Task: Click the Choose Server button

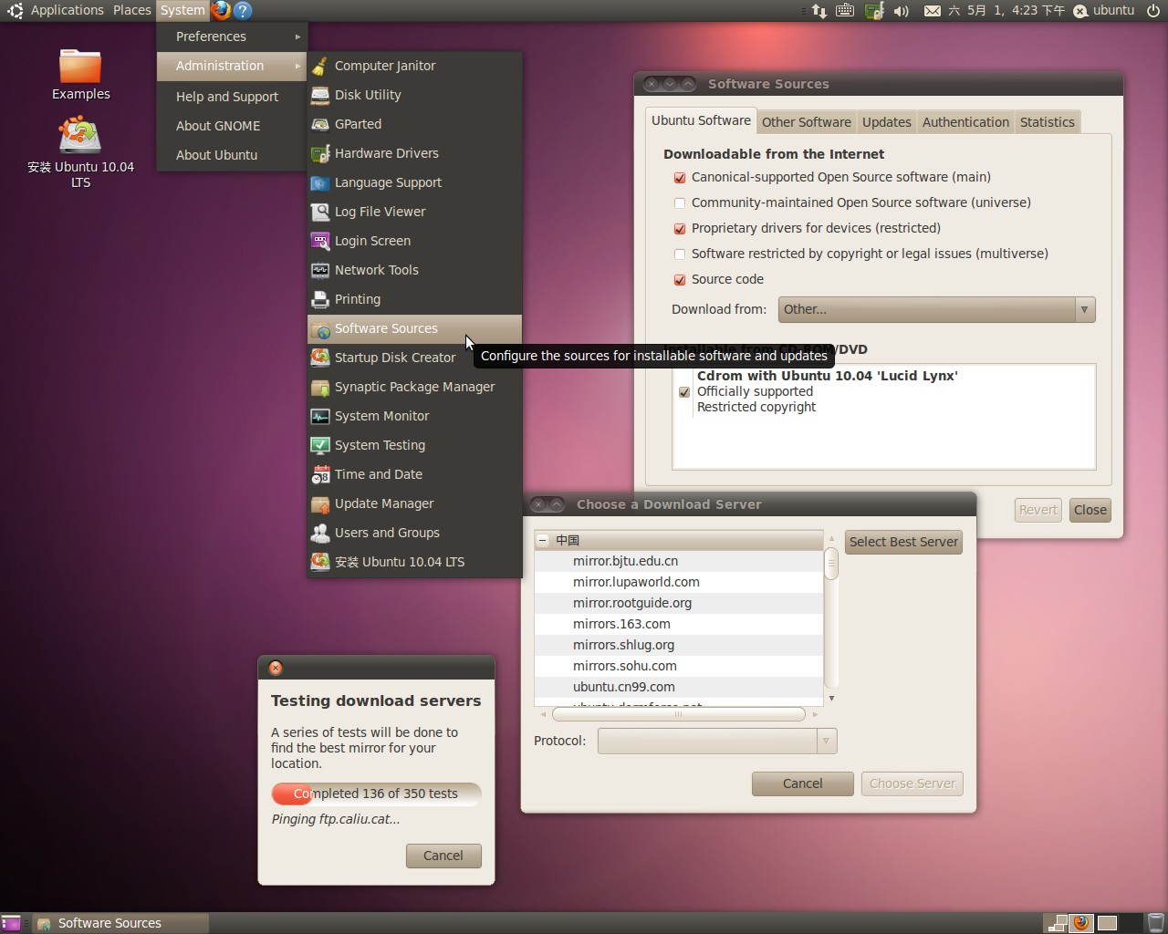Action: point(912,784)
